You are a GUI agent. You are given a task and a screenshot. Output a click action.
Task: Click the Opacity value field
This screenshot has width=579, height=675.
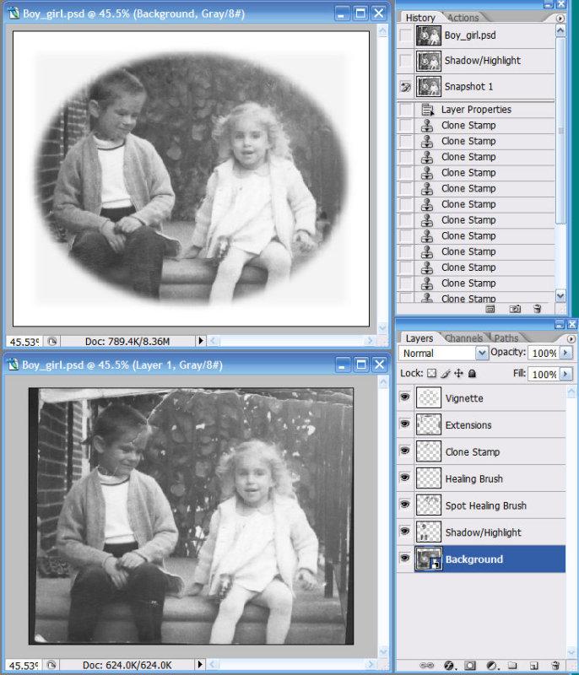tap(544, 353)
